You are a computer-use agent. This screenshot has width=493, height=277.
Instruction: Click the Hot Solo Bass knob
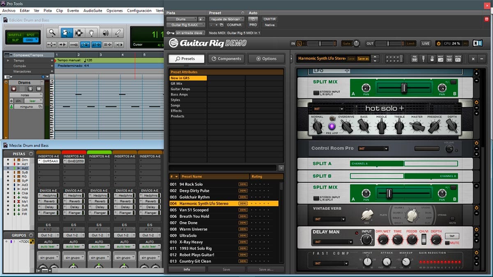pos(364,126)
